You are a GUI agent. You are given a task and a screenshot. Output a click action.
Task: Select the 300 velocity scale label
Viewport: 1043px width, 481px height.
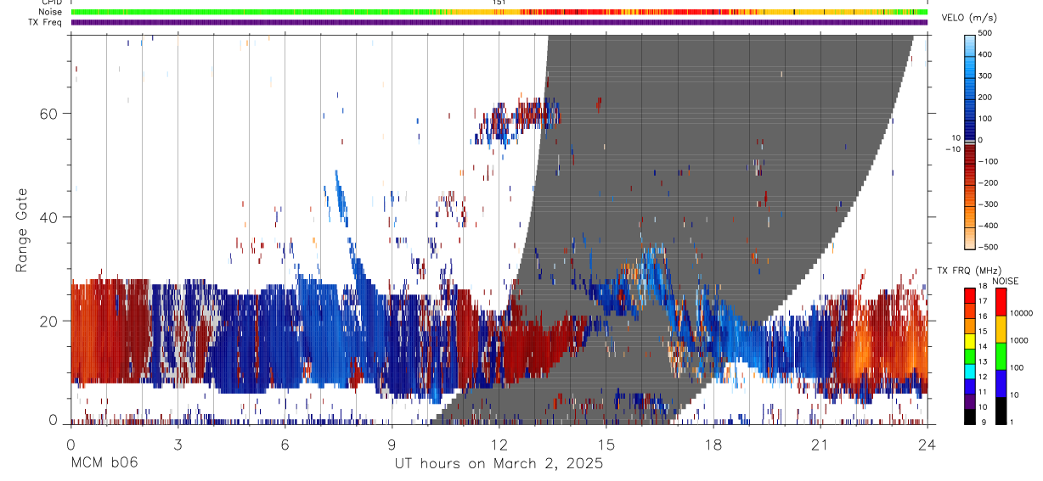[987, 76]
